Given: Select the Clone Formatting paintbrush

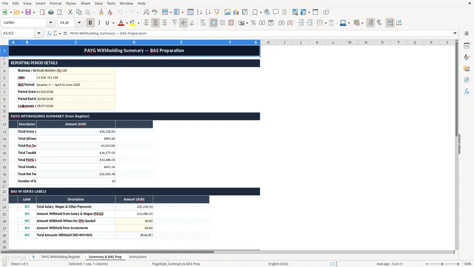Looking at the screenshot, I should pos(101,12).
